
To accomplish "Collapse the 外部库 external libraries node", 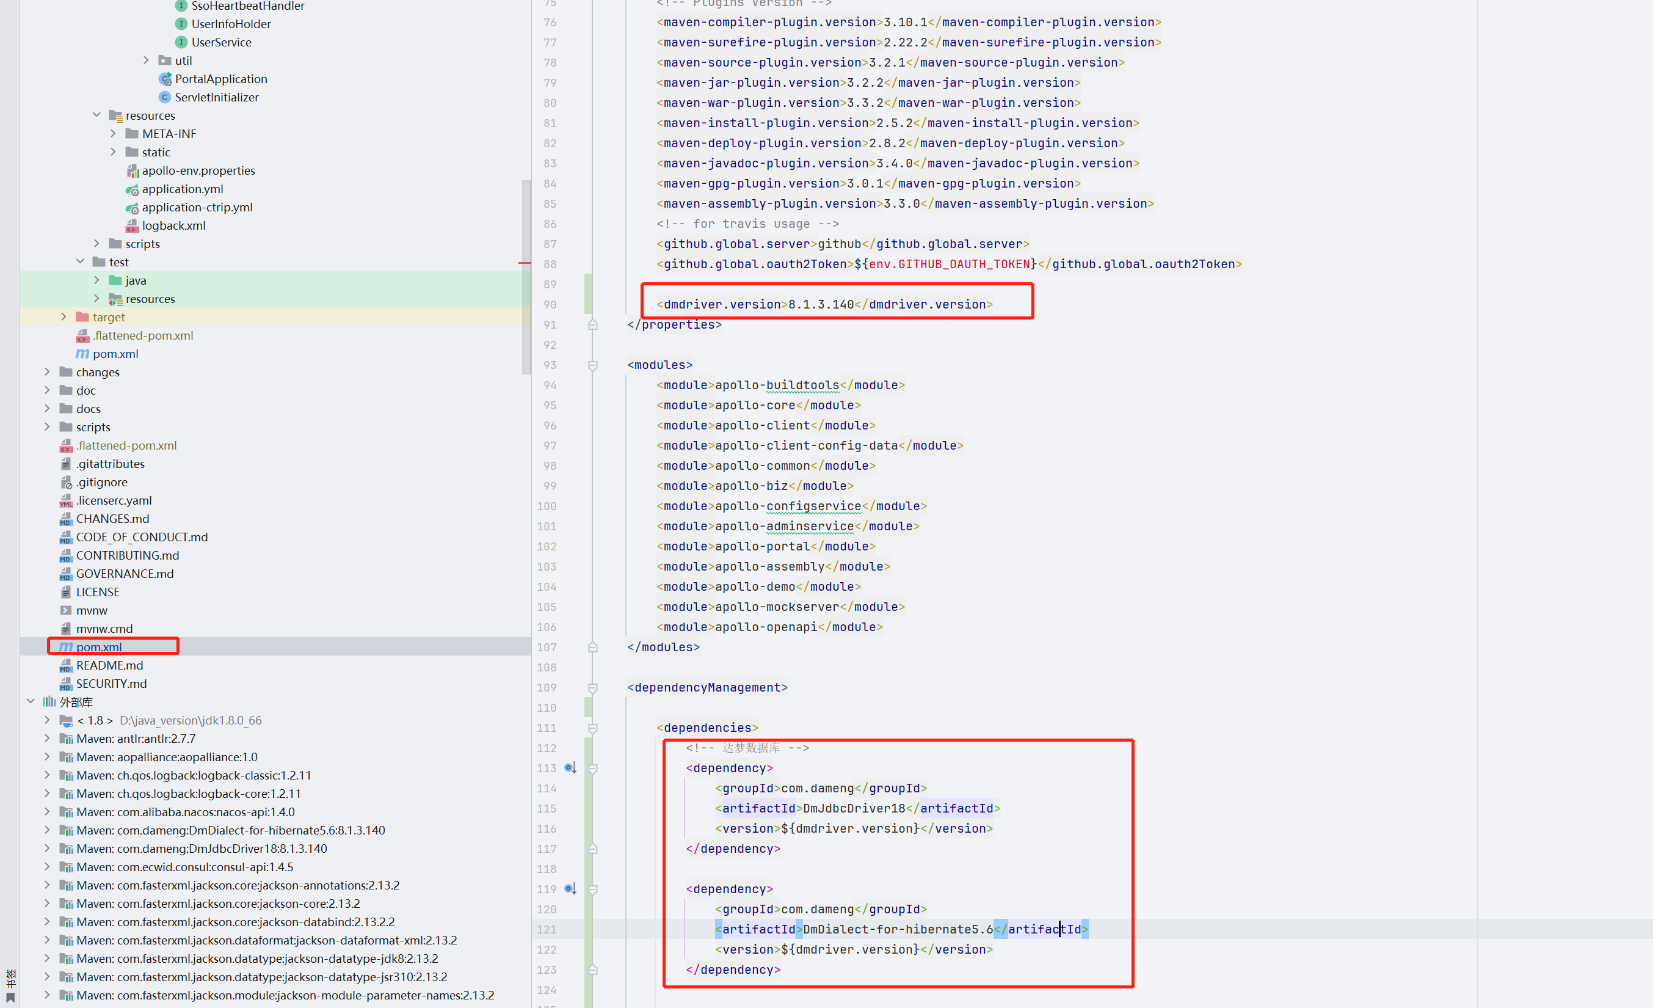I will (x=30, y=701).
